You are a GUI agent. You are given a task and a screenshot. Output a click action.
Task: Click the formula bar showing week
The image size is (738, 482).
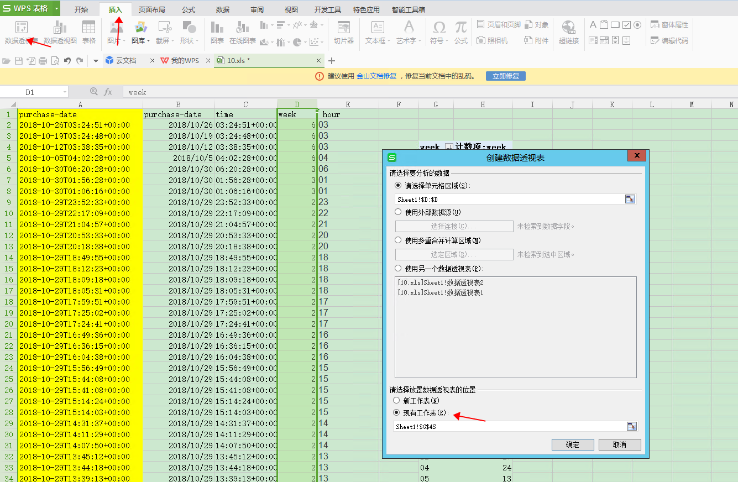click(x=430, y=92)
